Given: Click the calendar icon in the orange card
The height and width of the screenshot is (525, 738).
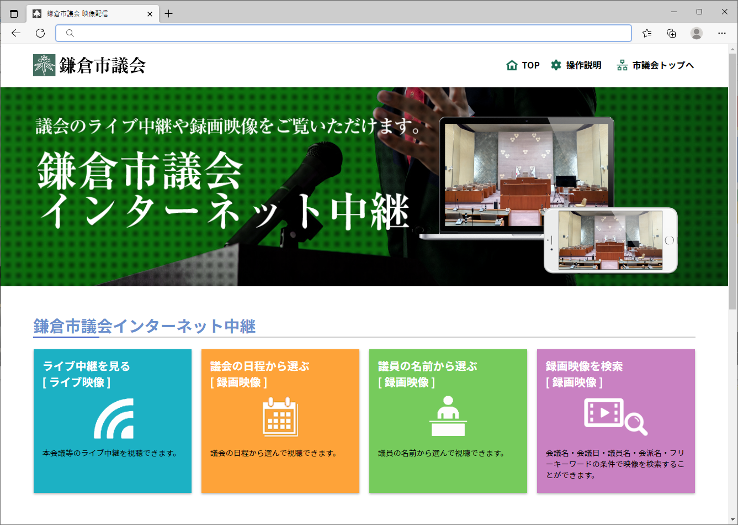Looking at the screenshot, I should point(280,417).
